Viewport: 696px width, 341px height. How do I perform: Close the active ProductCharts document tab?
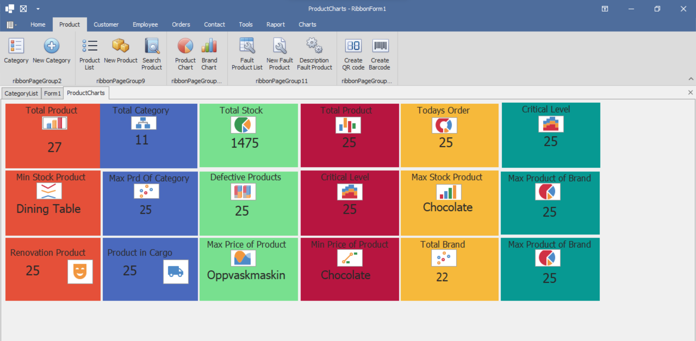point(690,93)
